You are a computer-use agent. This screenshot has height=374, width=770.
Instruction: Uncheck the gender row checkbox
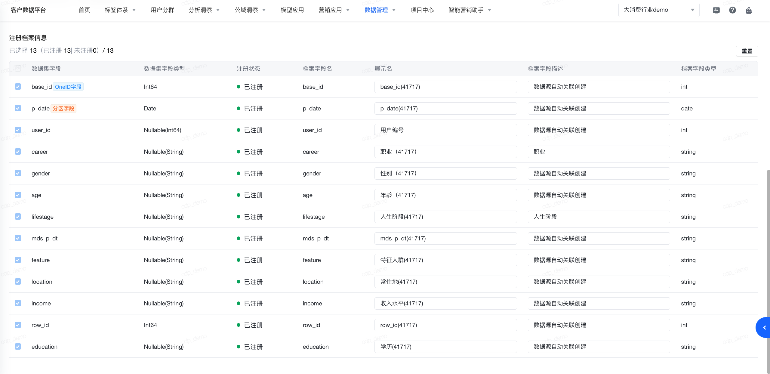tap(18, 173)
